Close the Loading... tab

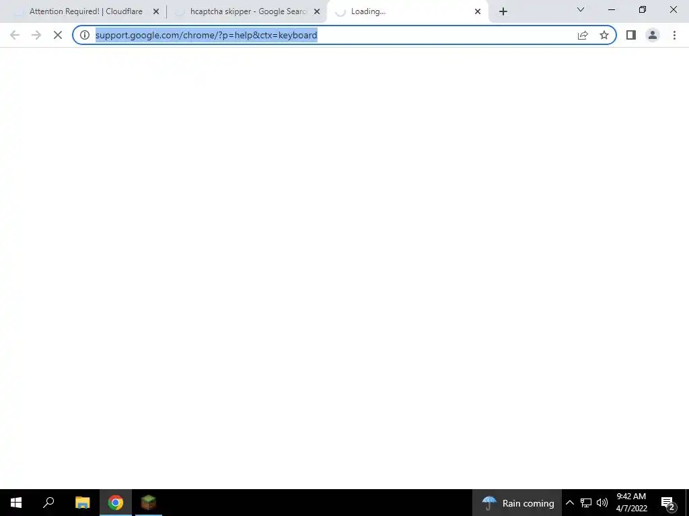click(478, 12)
